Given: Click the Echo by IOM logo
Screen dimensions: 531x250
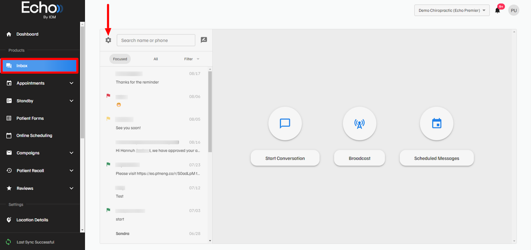Looking at the screenshot, I should click(42, 10).
